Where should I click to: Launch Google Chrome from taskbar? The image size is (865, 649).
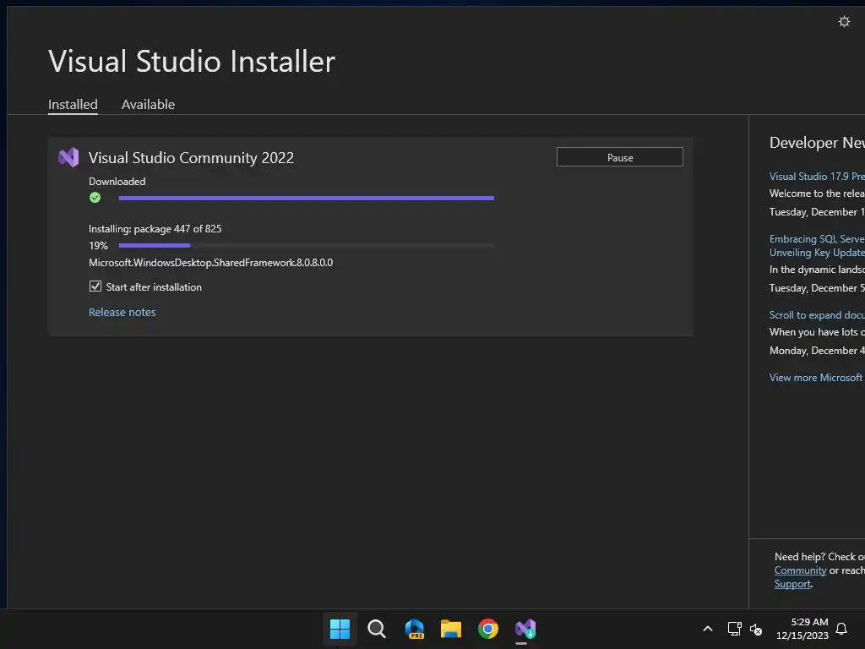point(488,629)
